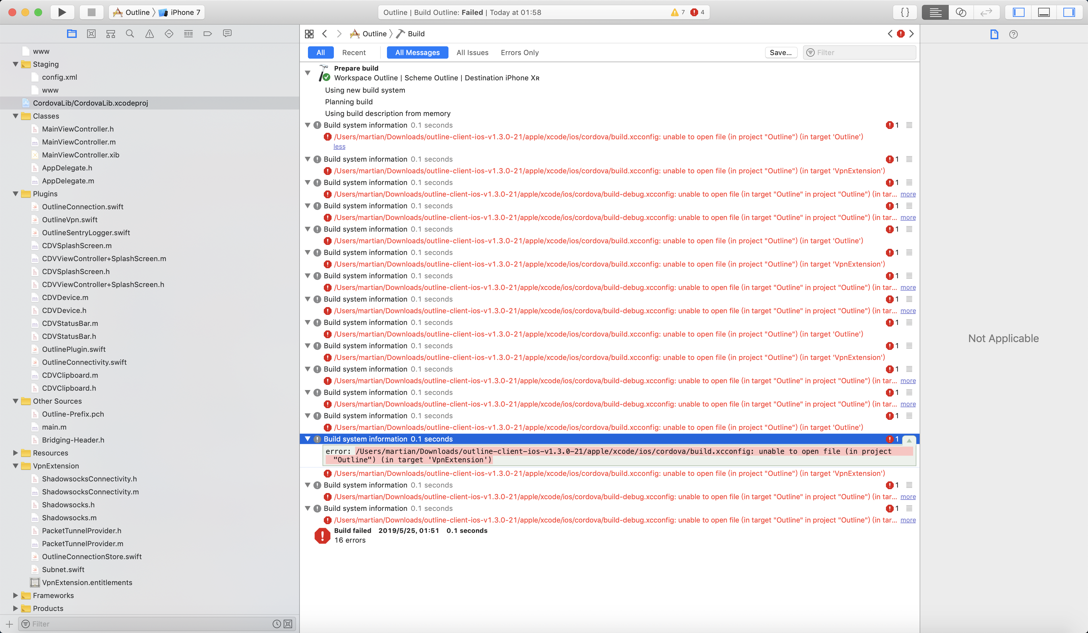Open the Breakpoint navigator icon
The width and height of the screenshot is (1088, 633).
208,34
